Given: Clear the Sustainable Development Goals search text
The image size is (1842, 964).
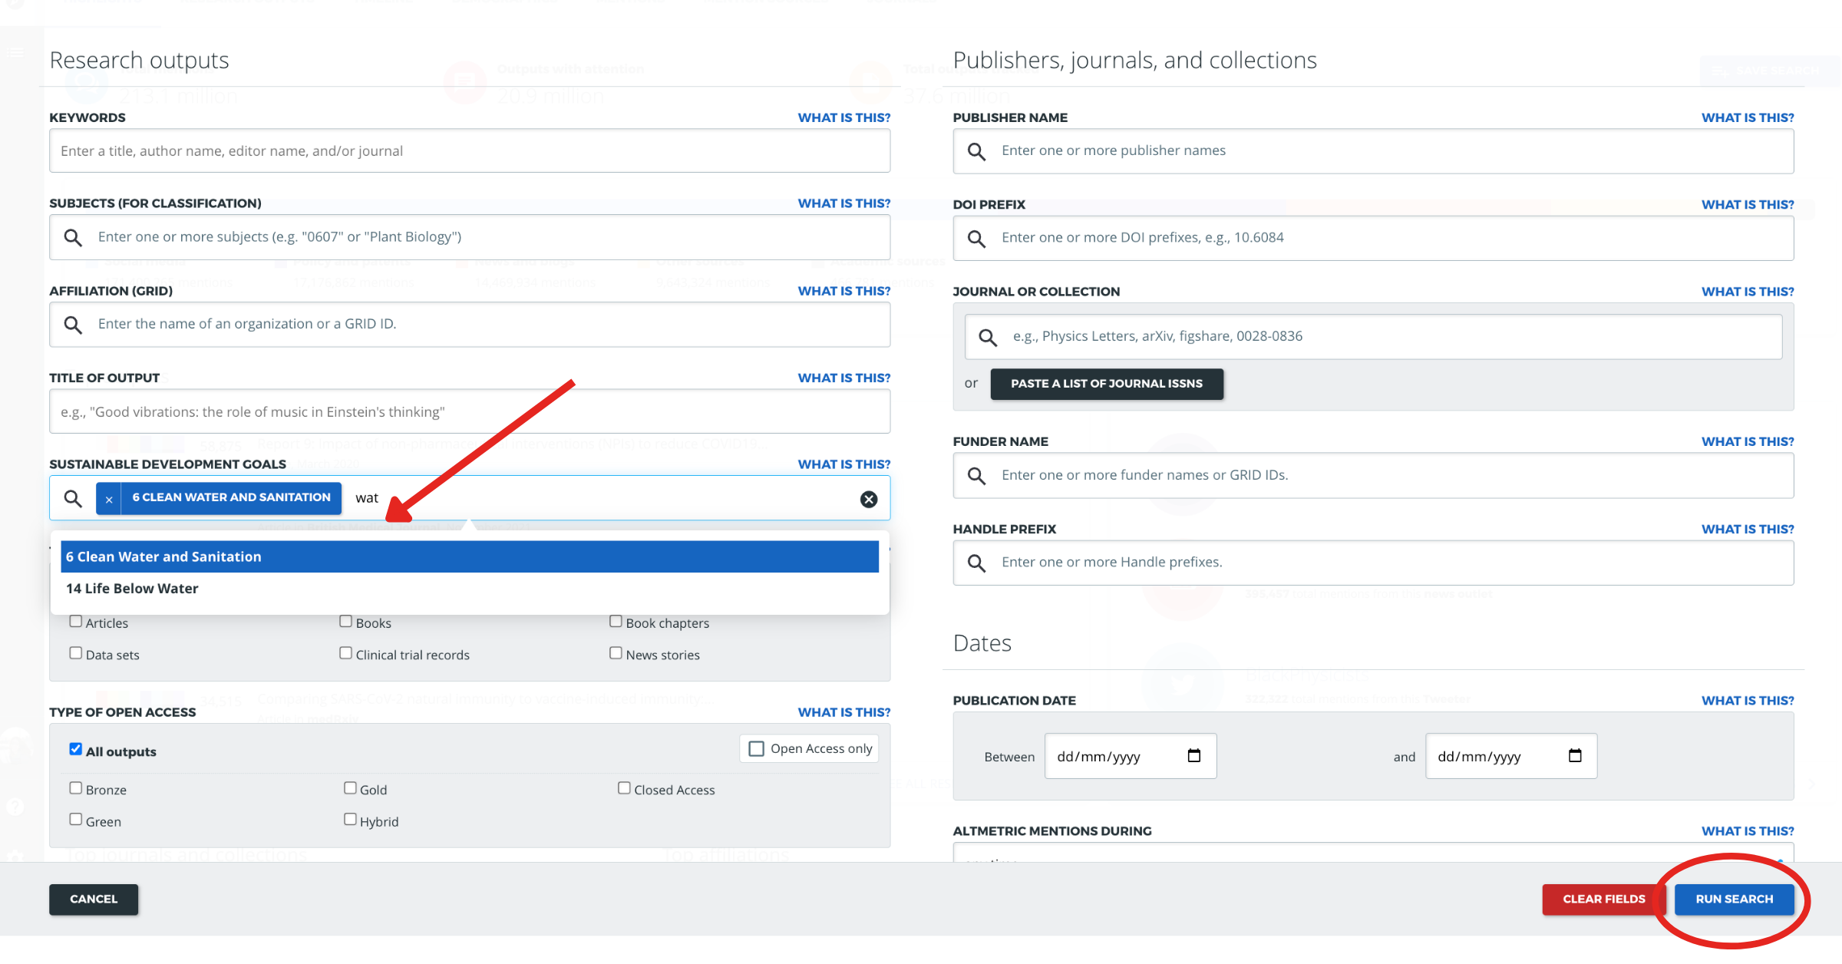Looking at the screenshot, I should [x=868, y=499].
